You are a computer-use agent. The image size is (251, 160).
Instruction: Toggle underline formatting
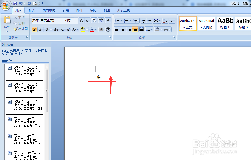[47, 30]
